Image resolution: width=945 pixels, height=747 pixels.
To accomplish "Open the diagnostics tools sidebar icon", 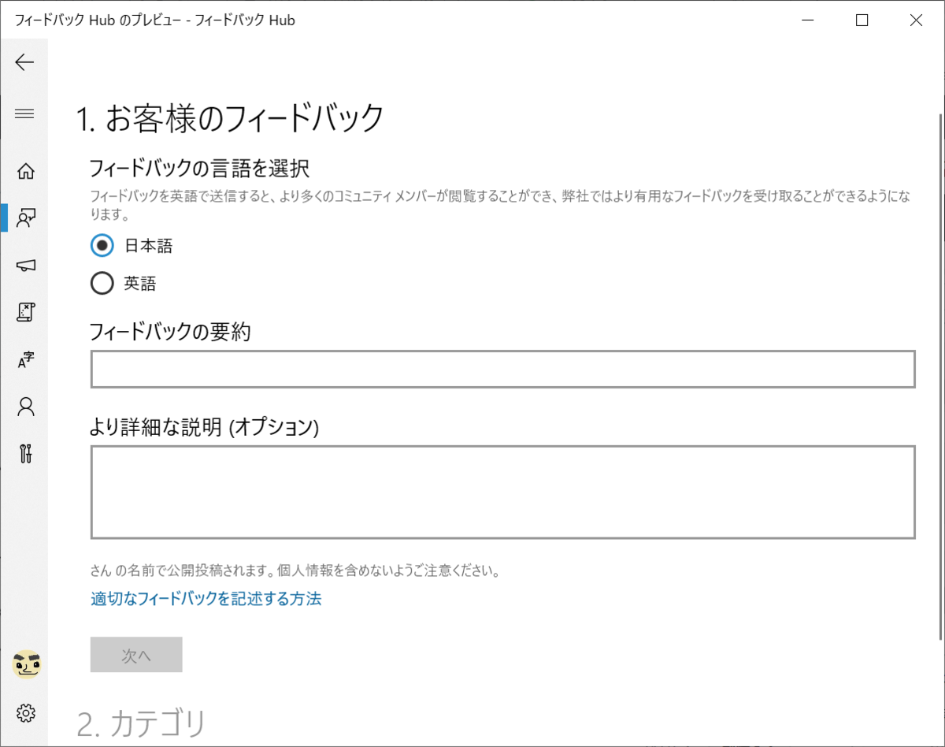I will (x=26, y=454).
